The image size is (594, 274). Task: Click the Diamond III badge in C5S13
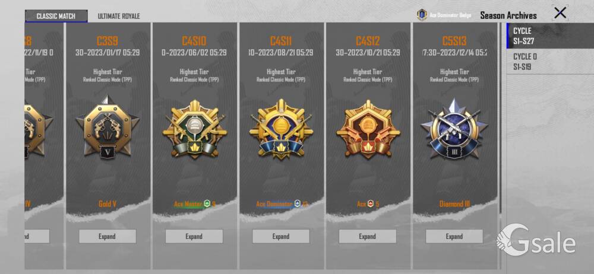tap(454, 129)
